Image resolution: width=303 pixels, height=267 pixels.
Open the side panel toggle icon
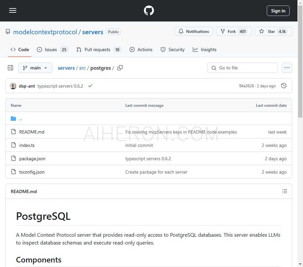coord(10,67)
